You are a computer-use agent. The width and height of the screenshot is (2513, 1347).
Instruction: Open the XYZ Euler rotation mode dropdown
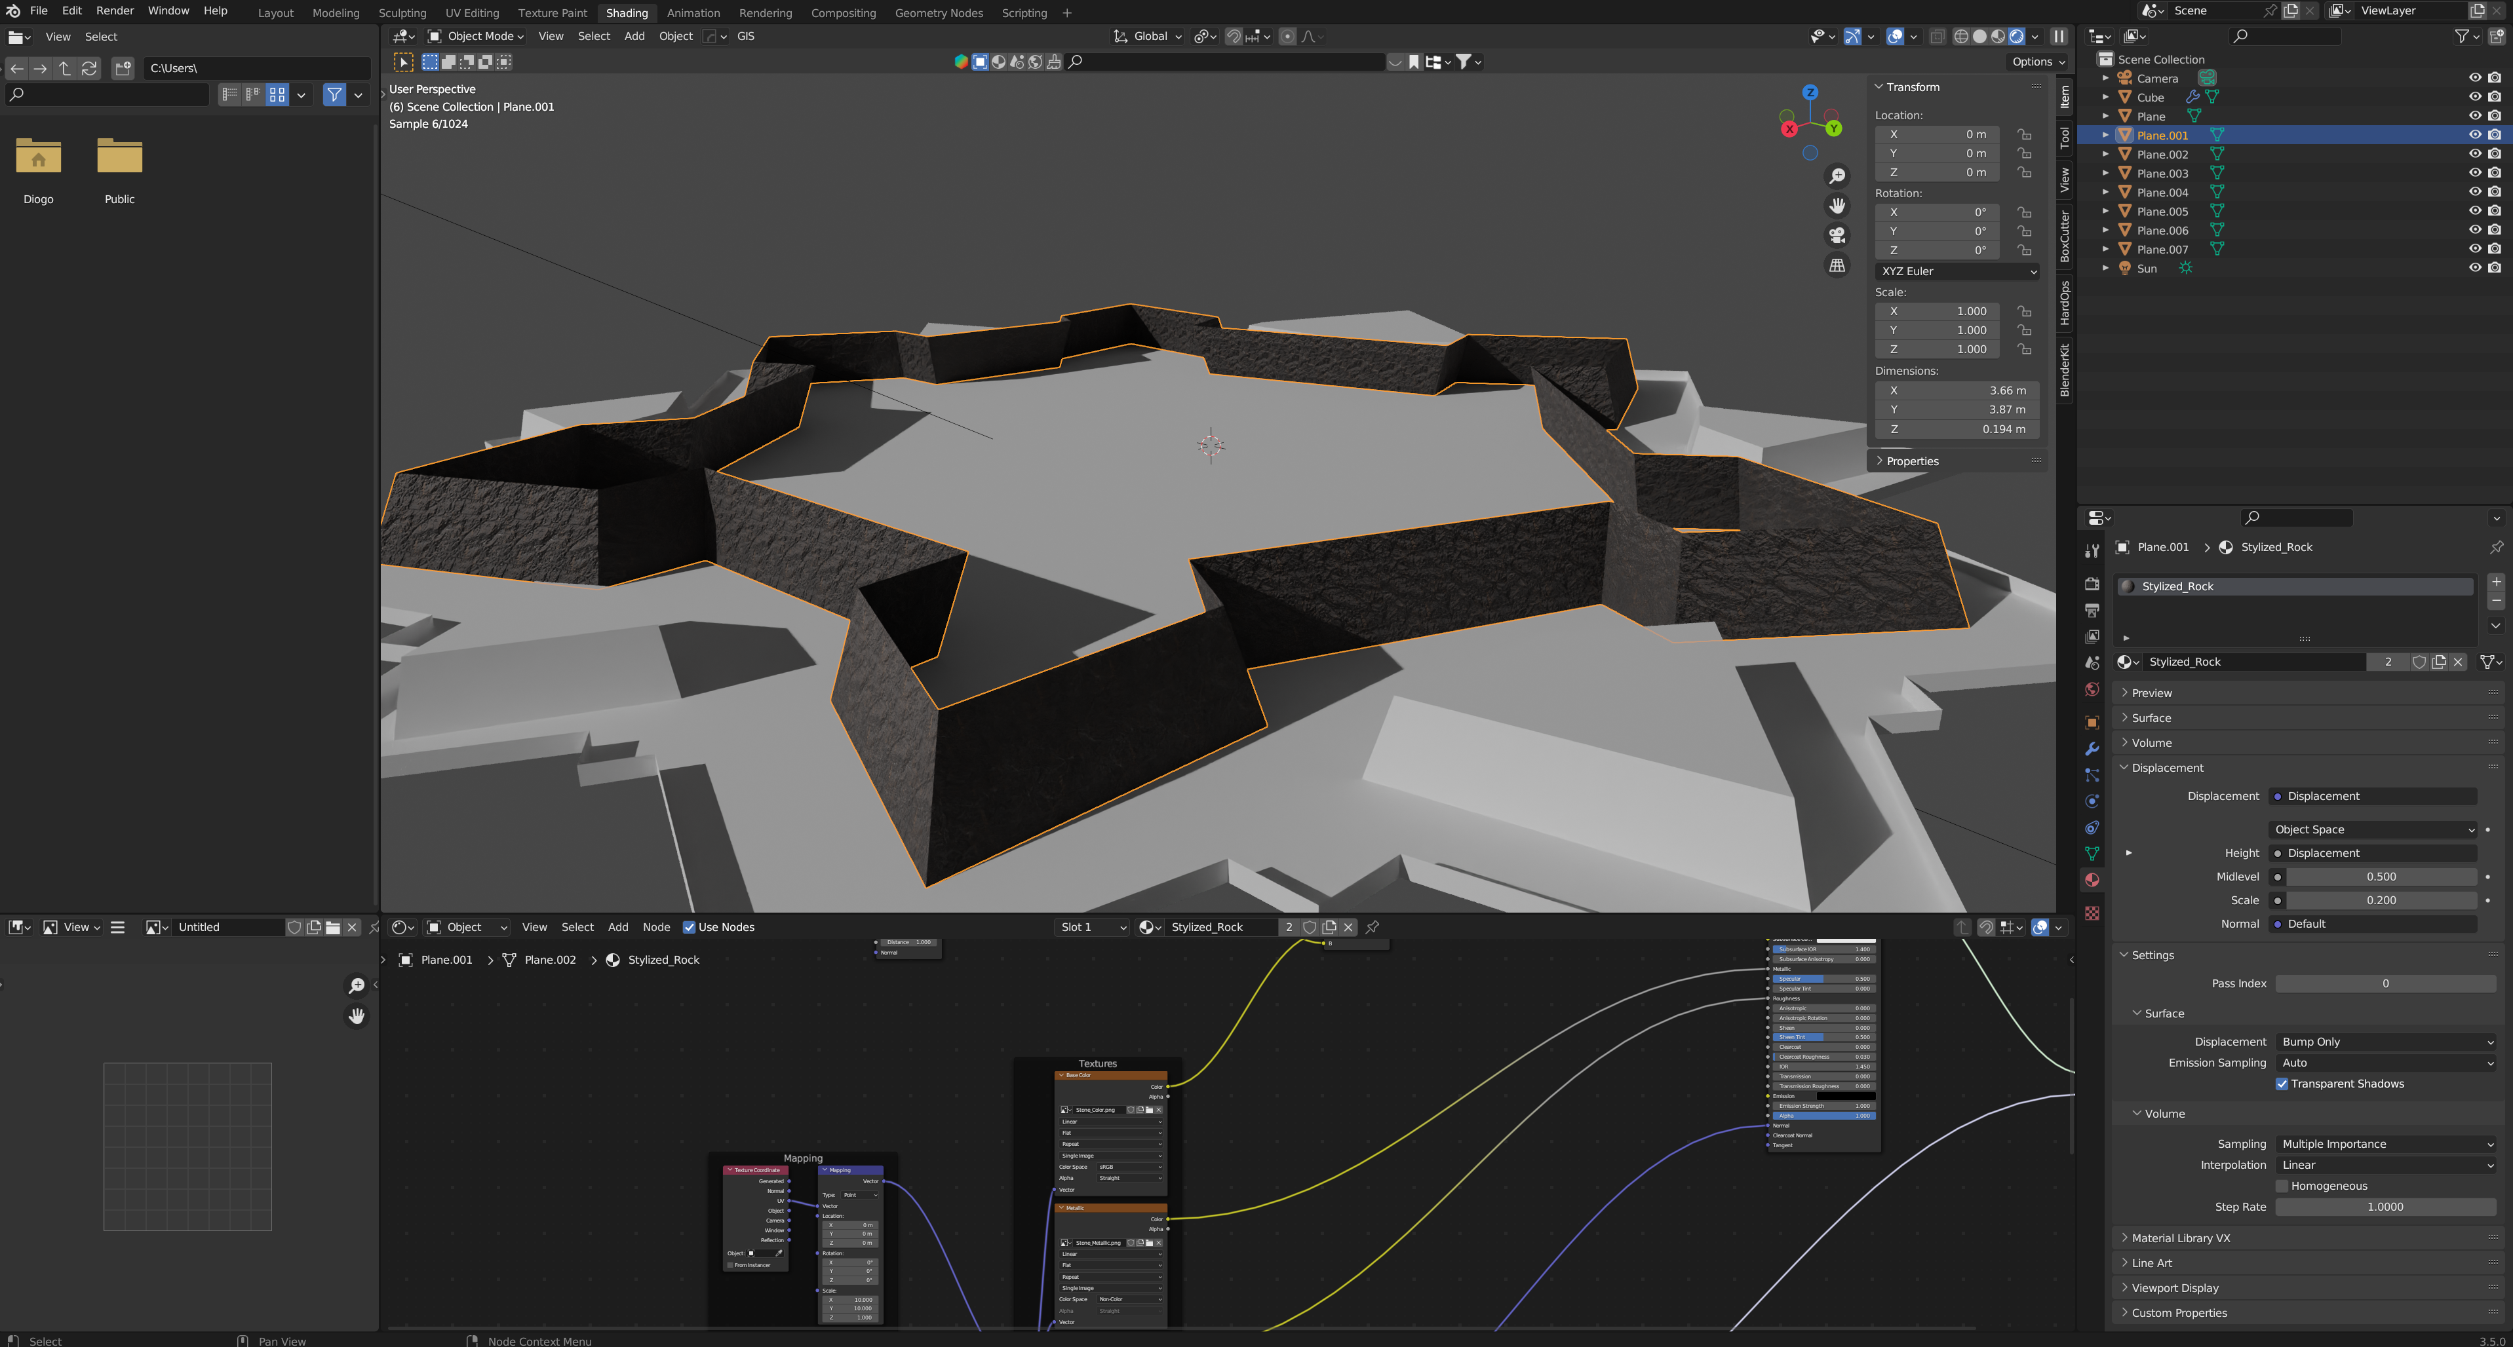(1957, 271)
